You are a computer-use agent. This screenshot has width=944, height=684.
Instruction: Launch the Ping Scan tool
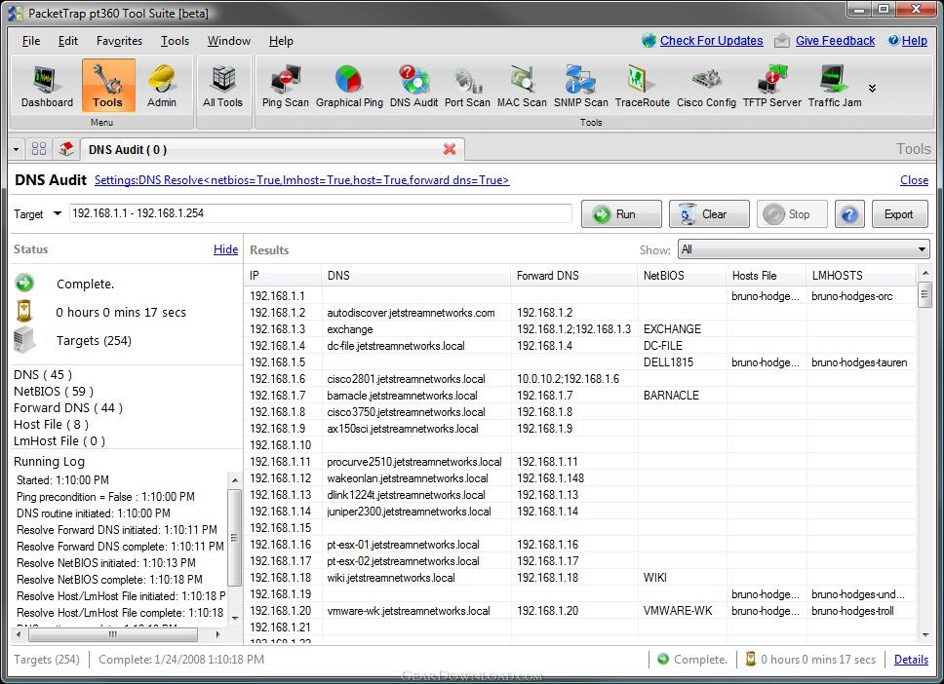pyautogui.click(x=286, y=86)
